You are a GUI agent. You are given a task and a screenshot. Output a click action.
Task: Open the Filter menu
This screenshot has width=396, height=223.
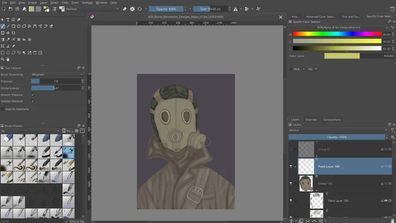click(x=65, y=3)
